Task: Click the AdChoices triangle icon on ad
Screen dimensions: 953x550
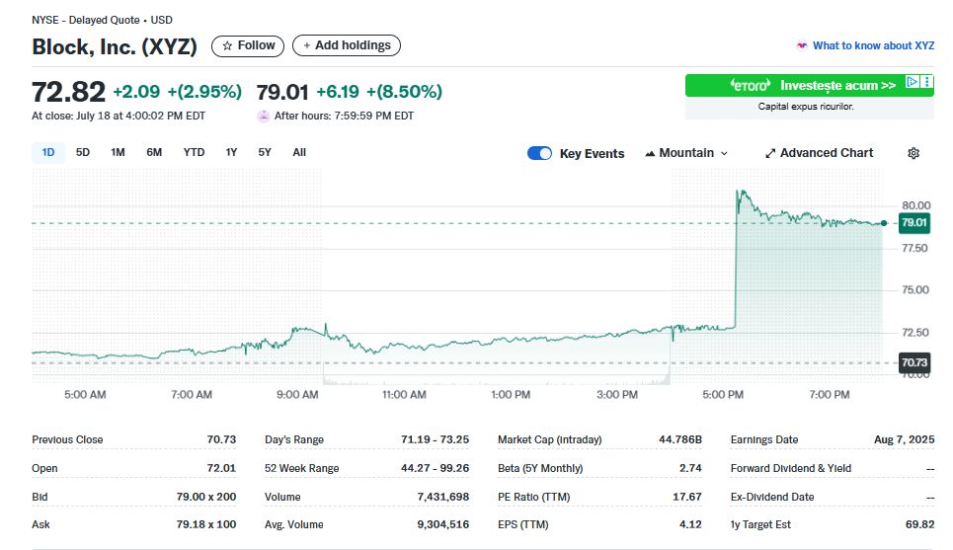Action: [913, 81]
